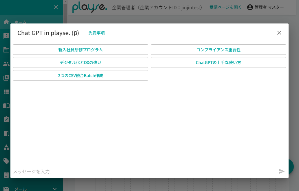Click the sidebar scrollbar up arrow
299x191 pixels.
pos(65,2)
